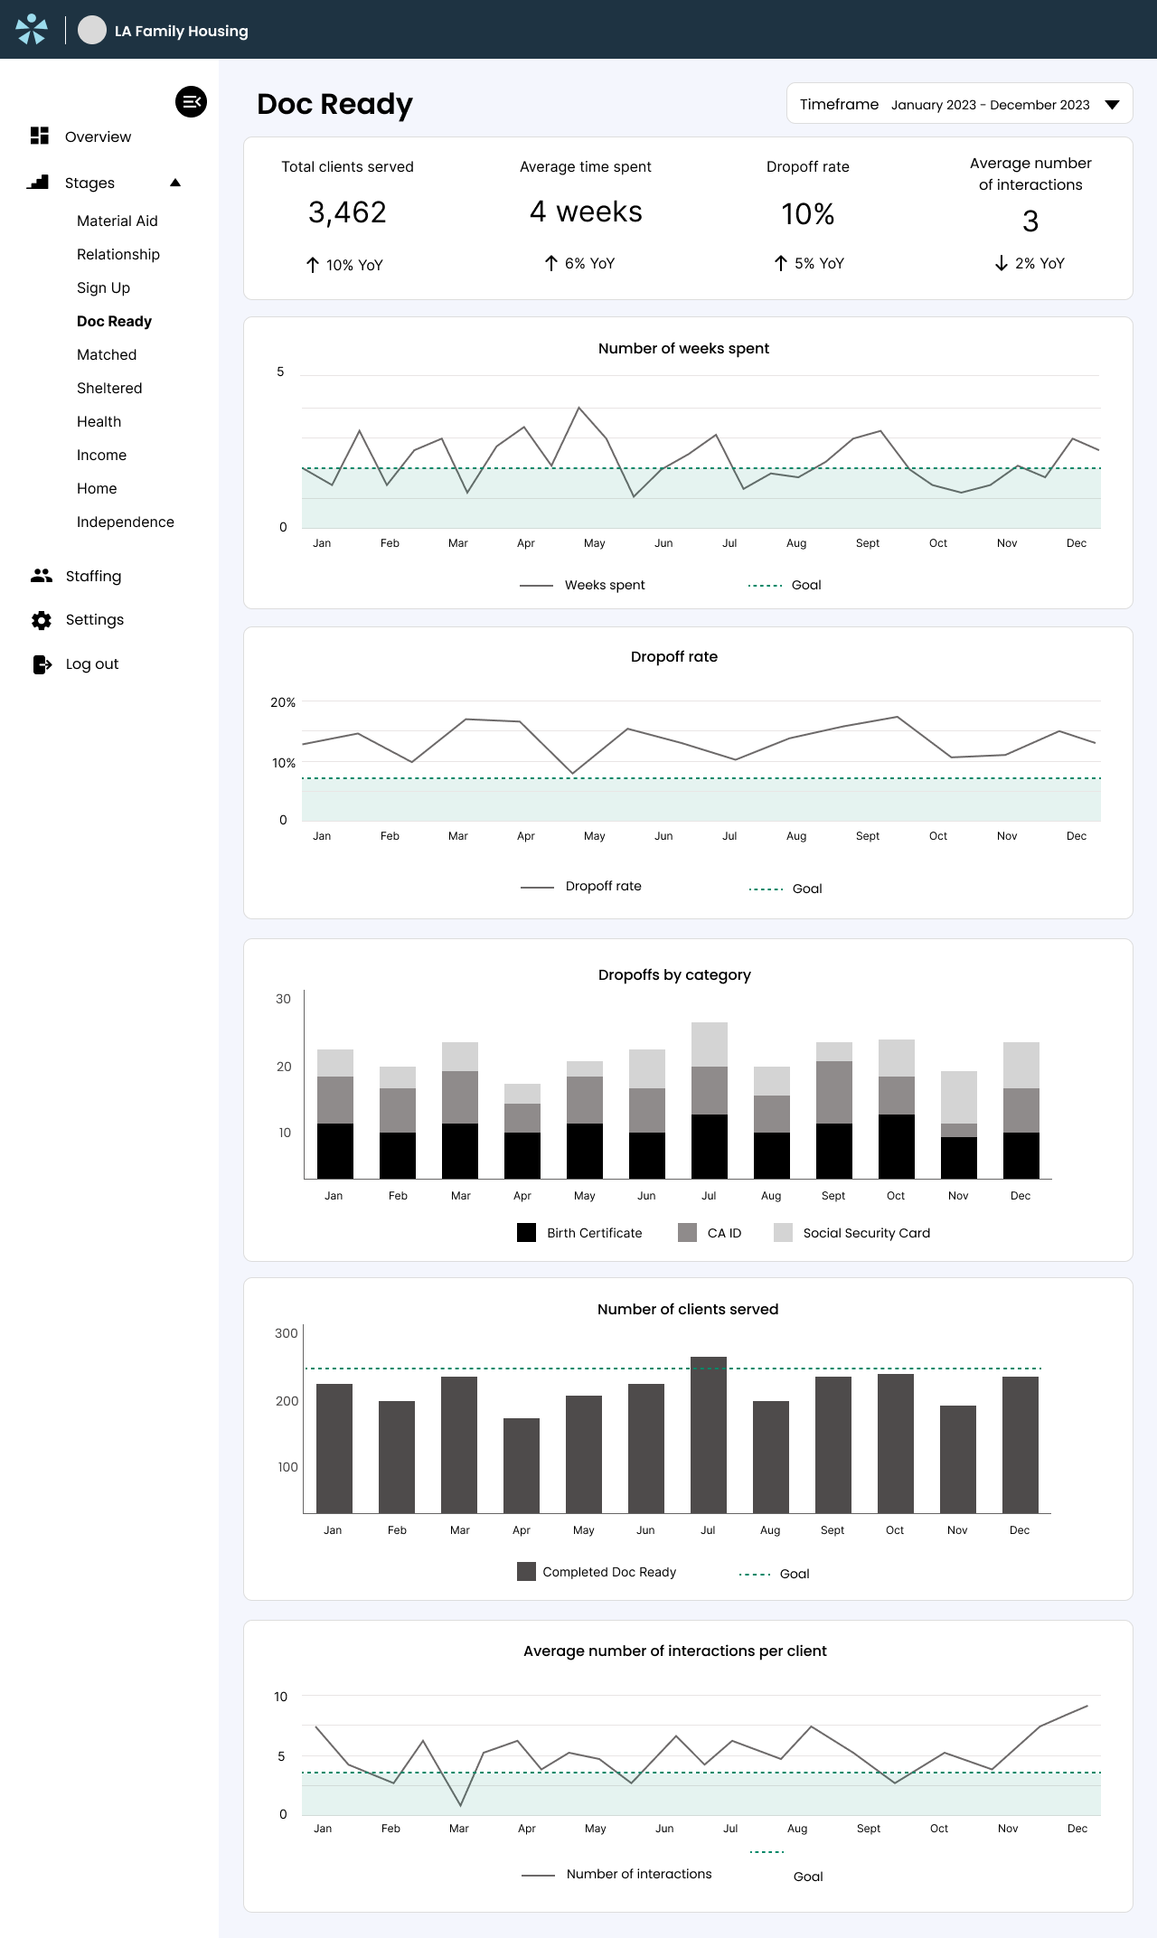Open the Home stage
This screenshot has width=1157, height=1938.
[97, 488]
